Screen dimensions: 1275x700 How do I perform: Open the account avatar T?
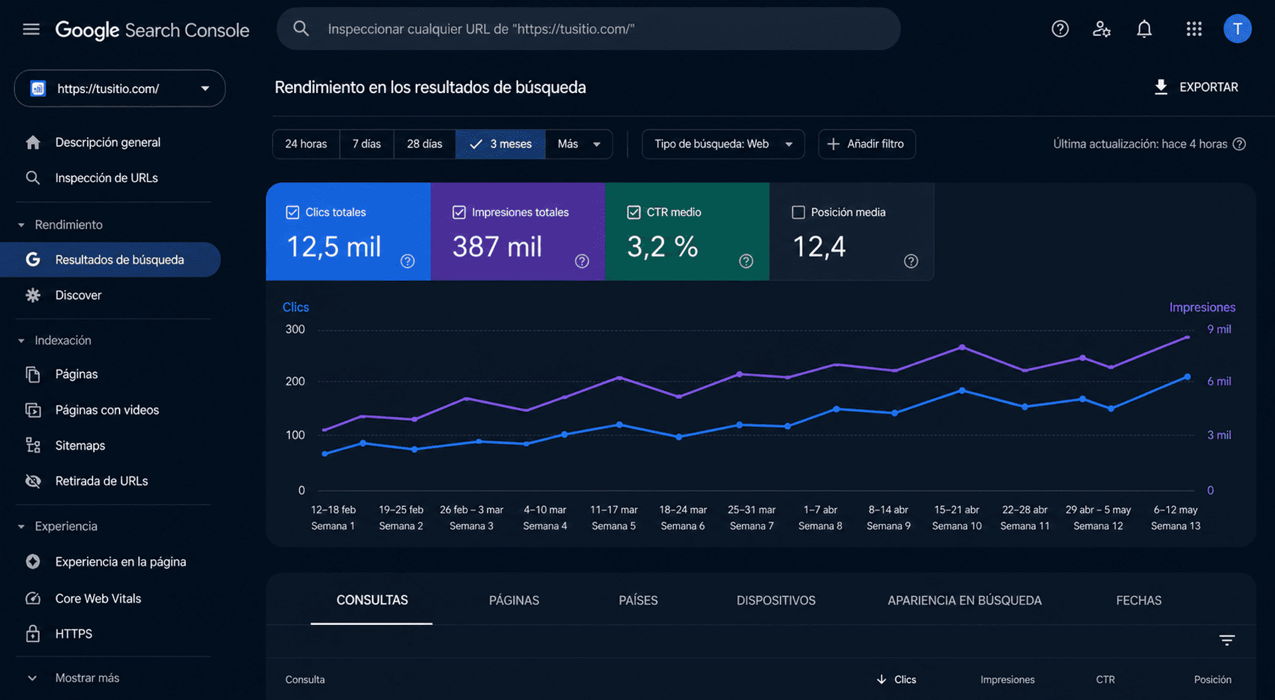pyautogui.click(x=1237, y=29)
